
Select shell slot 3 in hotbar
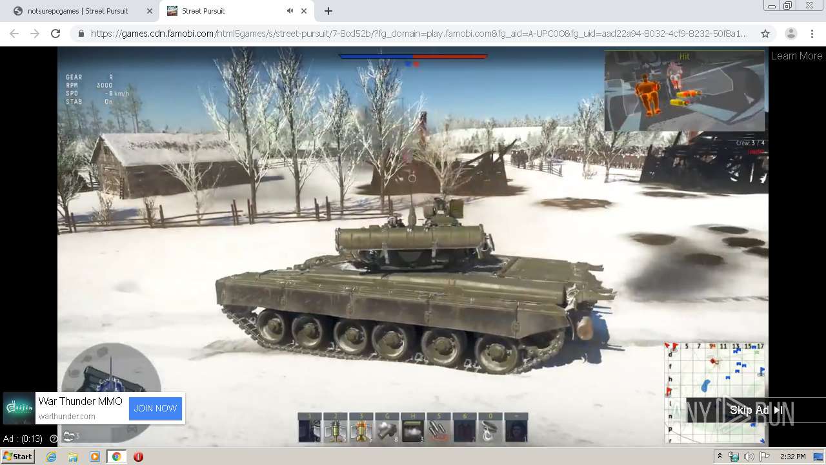[361, 428]
